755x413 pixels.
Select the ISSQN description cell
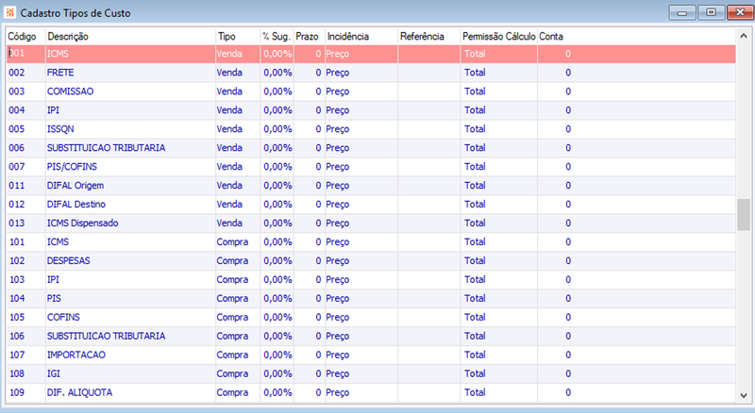(x=130, y=129)
